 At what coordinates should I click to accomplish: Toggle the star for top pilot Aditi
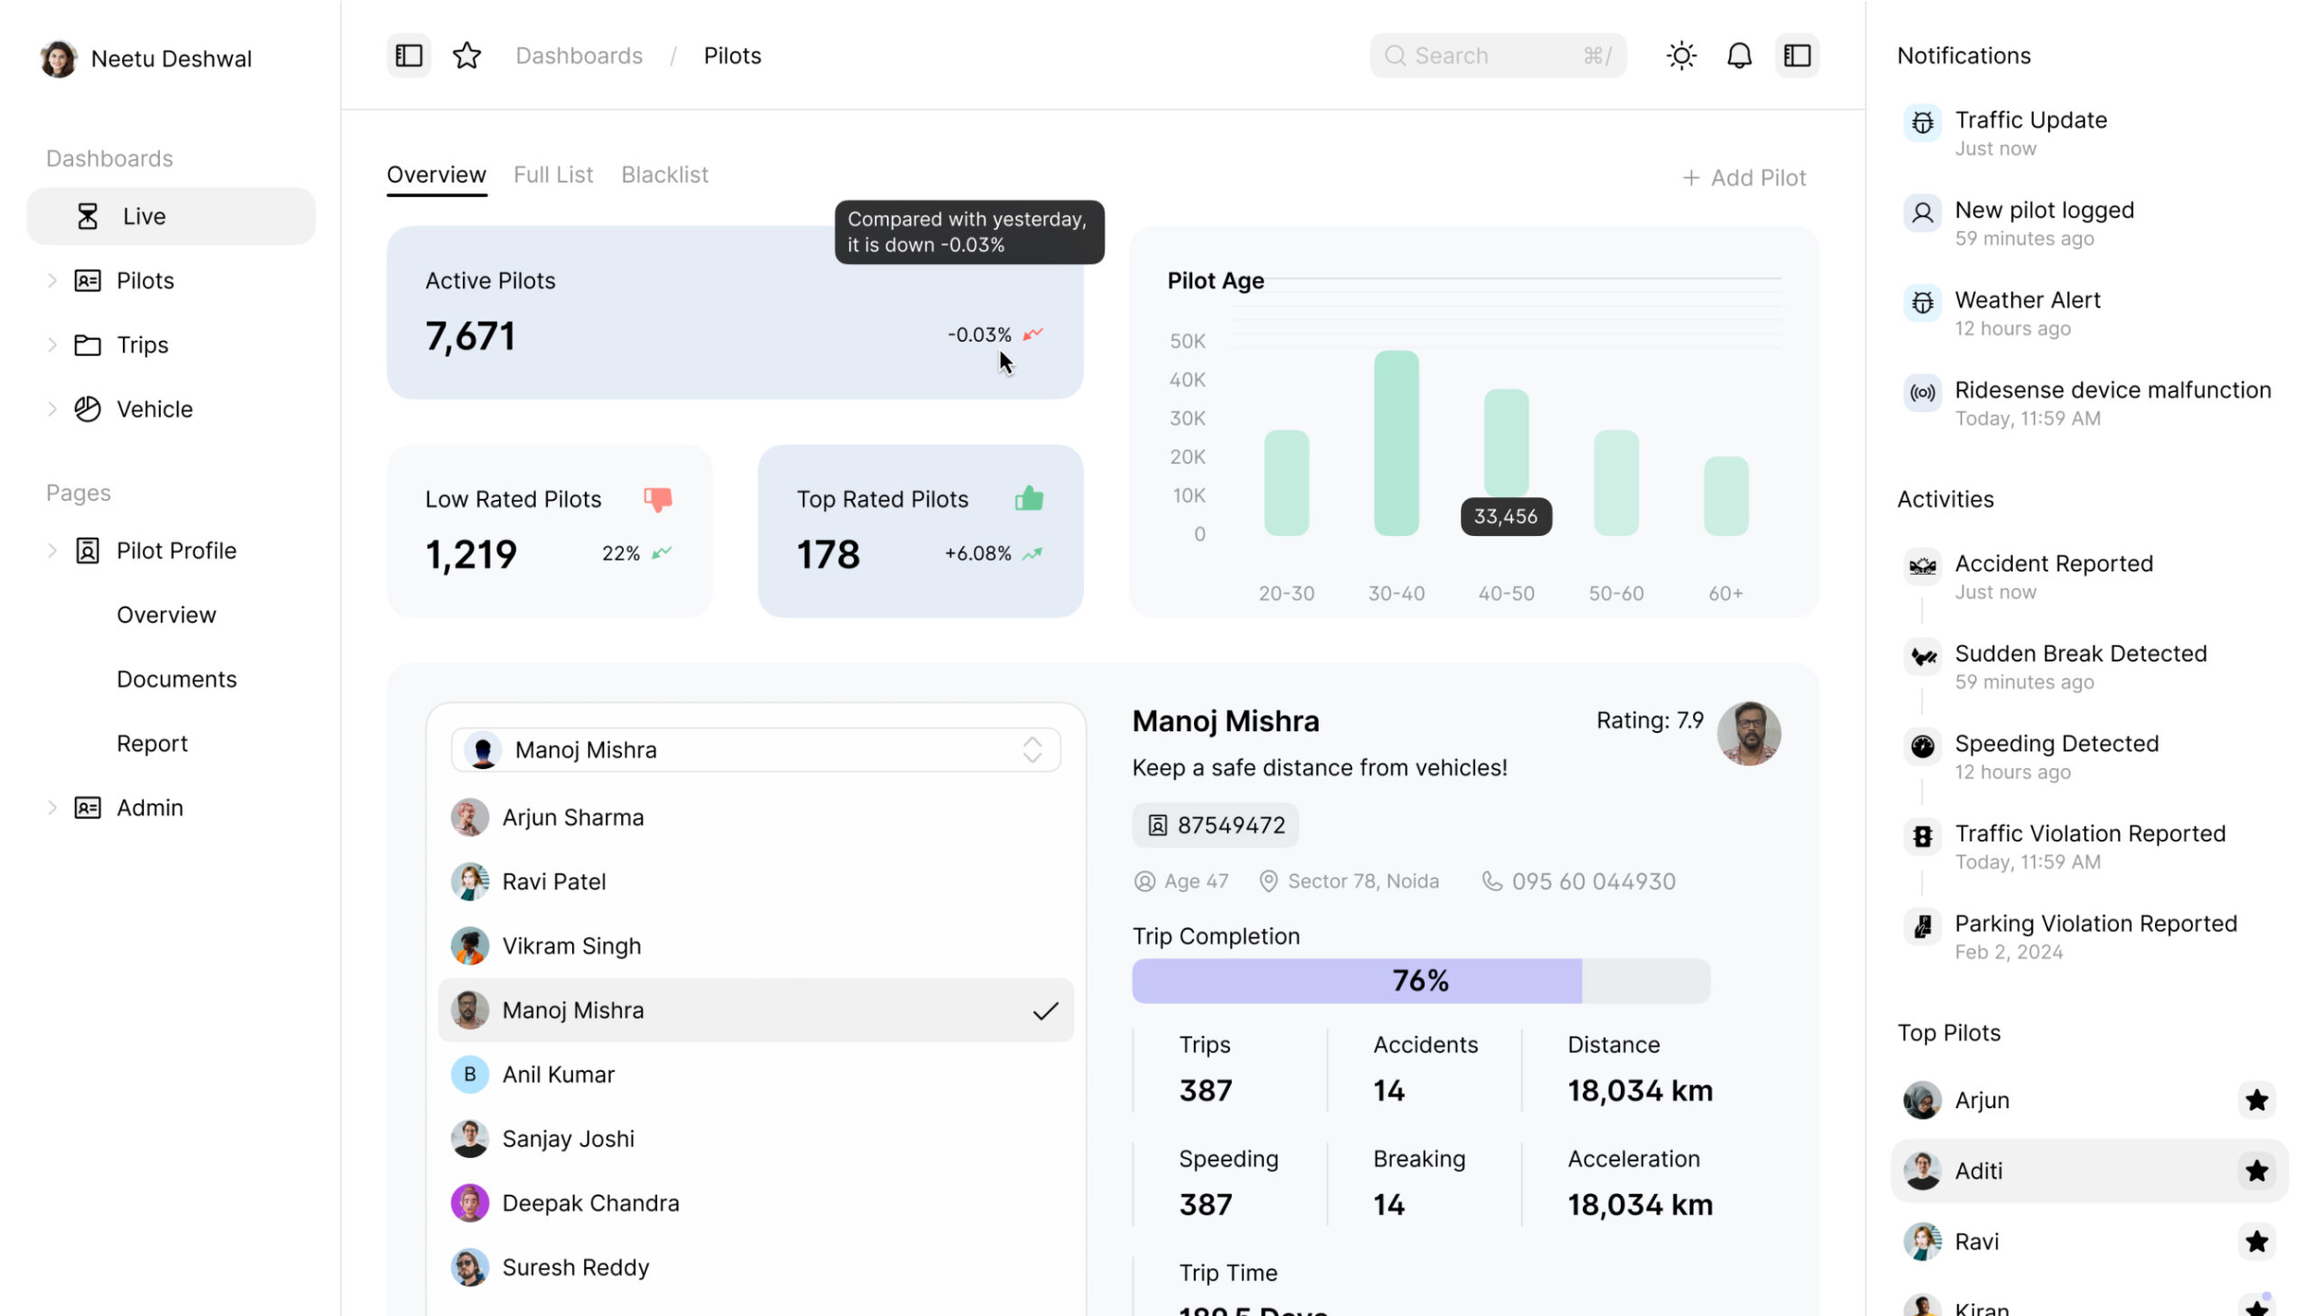click(2256, 1170)
